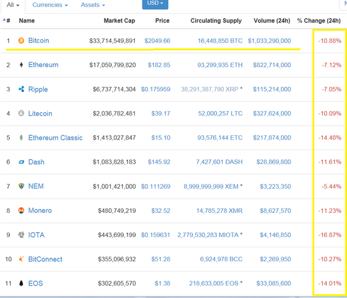Click the black EOS logo icon

[21, 283]
